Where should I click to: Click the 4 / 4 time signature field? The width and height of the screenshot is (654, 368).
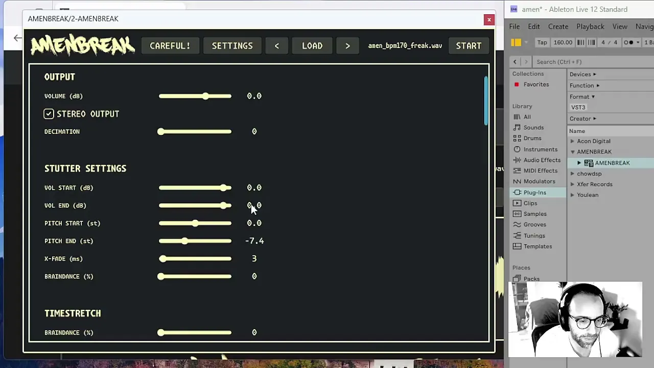609,43
